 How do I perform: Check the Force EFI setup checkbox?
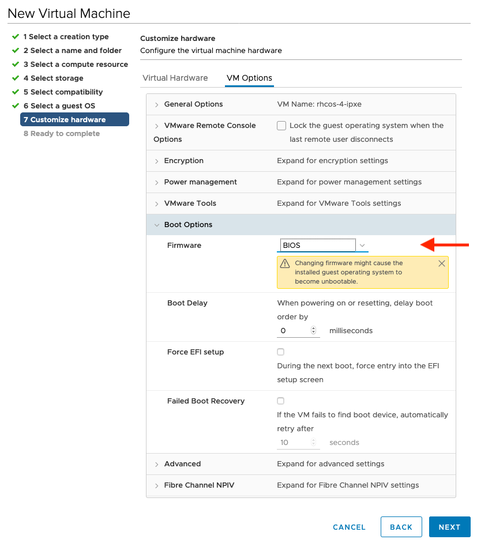pyautogui.click(x=281, y=352)
